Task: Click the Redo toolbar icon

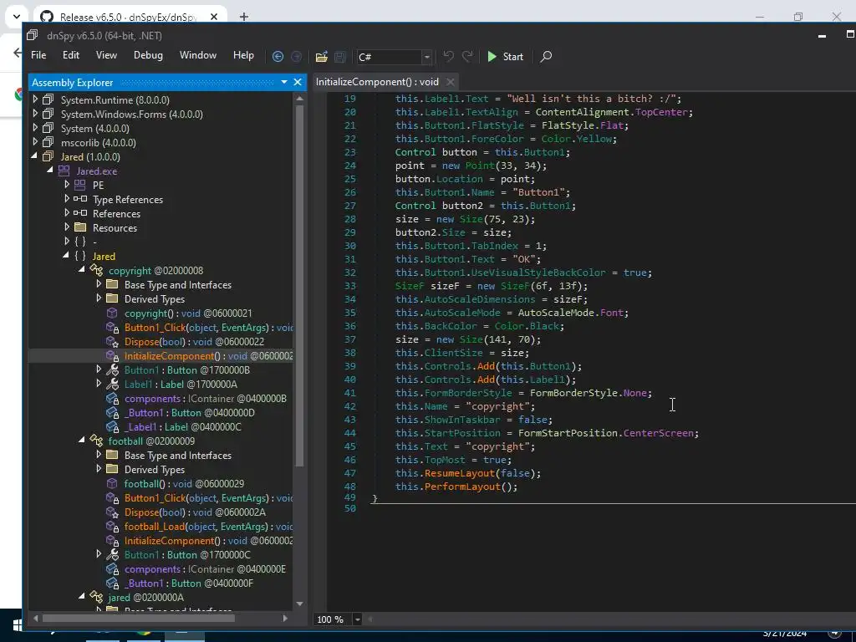Action: pyautogui.click(x=467, y=56)
